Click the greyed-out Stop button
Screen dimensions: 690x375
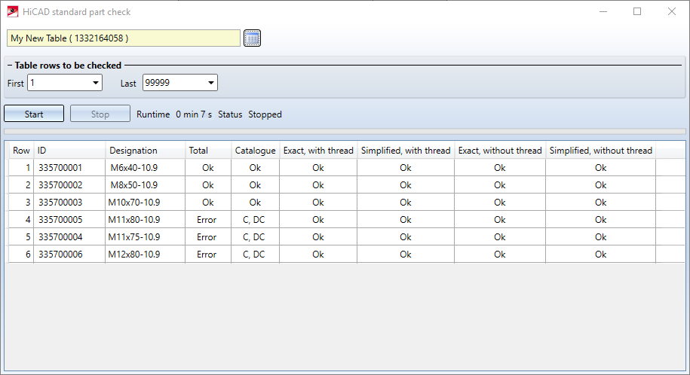(100, 114)
